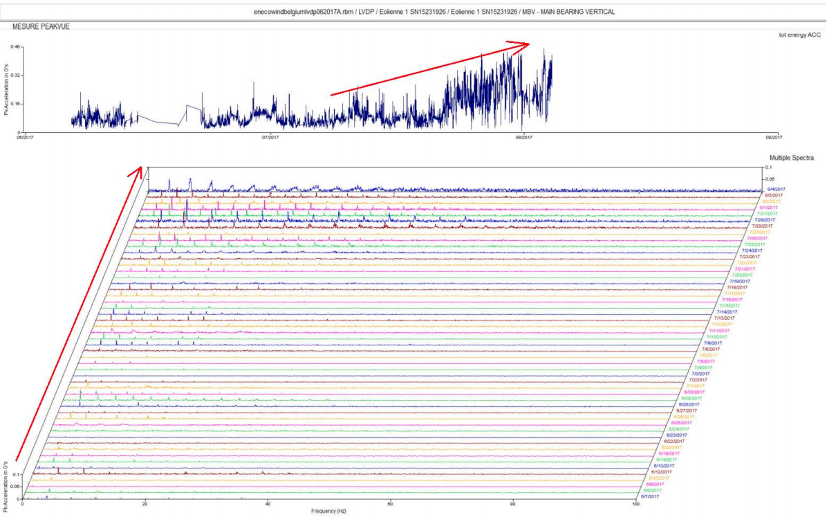
Task: Click the 60 Hz frequency axis tick
Action: pos(391,504)
